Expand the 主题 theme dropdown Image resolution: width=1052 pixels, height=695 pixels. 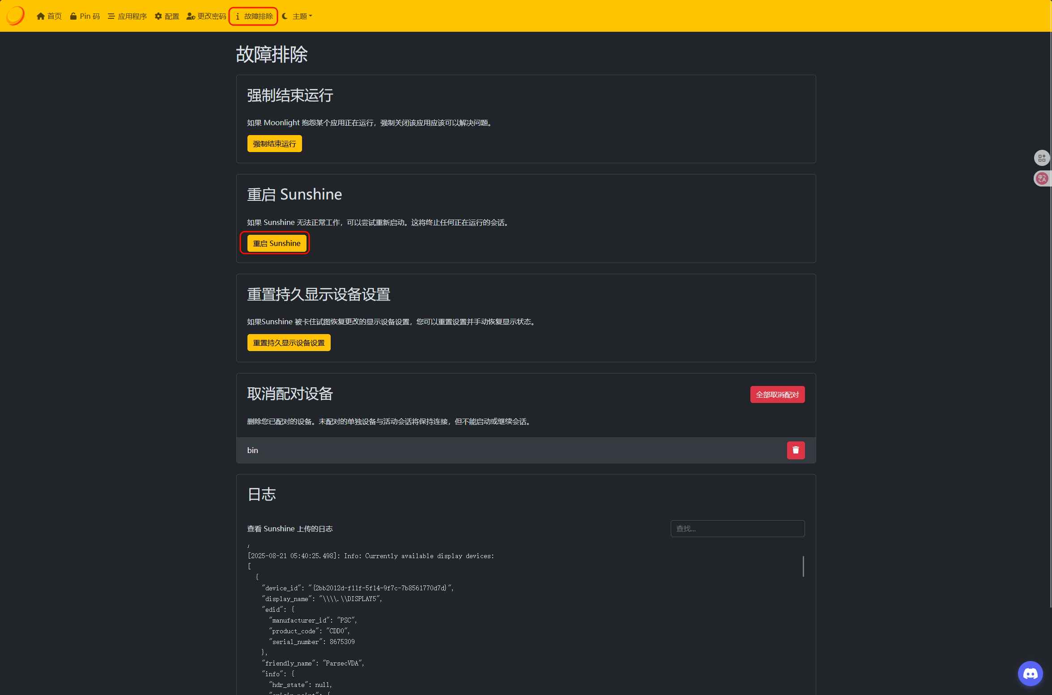pyautogui.click(x=298, y=16)
